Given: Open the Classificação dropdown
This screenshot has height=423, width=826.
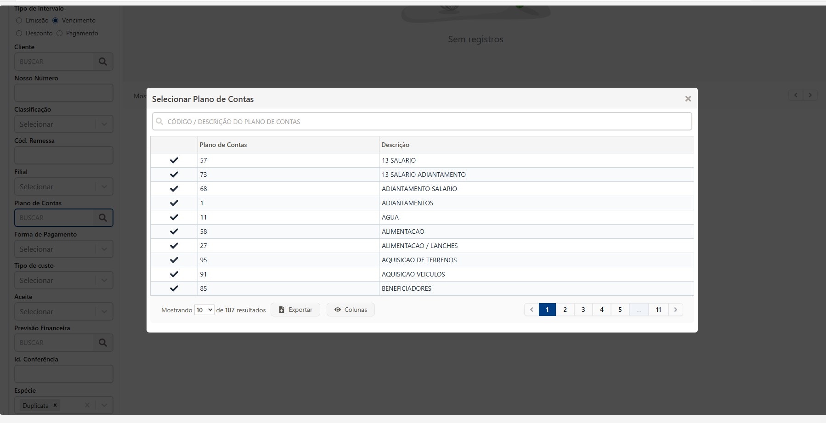Looking at the screenshot, I should [x=63, y=124].
